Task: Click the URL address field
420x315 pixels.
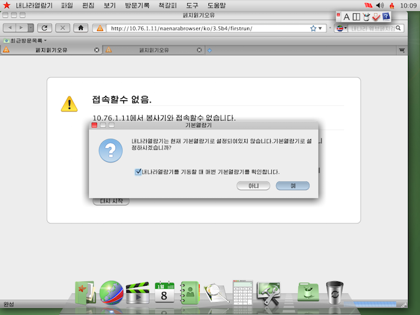Action: 205,28
